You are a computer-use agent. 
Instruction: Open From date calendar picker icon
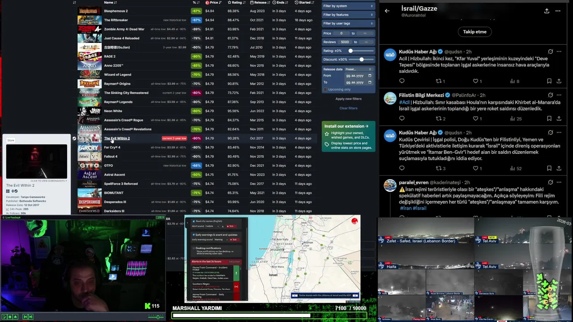(370, 76)
